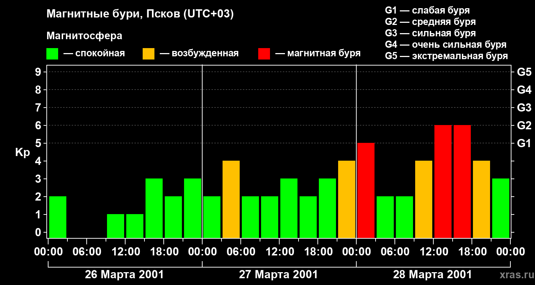Select the chart title 'Магнитные бури, Псков (UTC+03)'
Screen dimensions: 535x285
[x=140, y=14]
